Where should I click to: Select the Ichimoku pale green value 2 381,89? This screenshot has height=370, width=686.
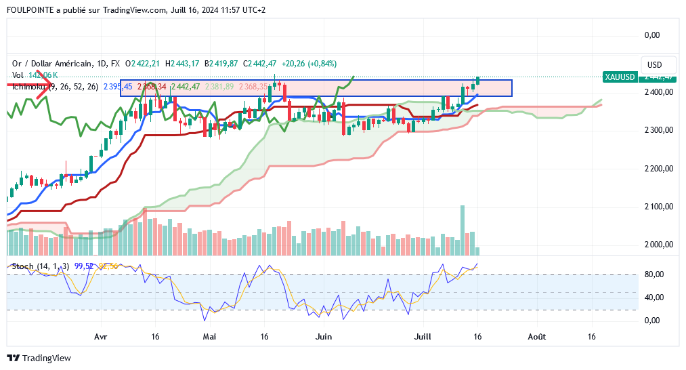pyautogui.click(x=219, y=87)
